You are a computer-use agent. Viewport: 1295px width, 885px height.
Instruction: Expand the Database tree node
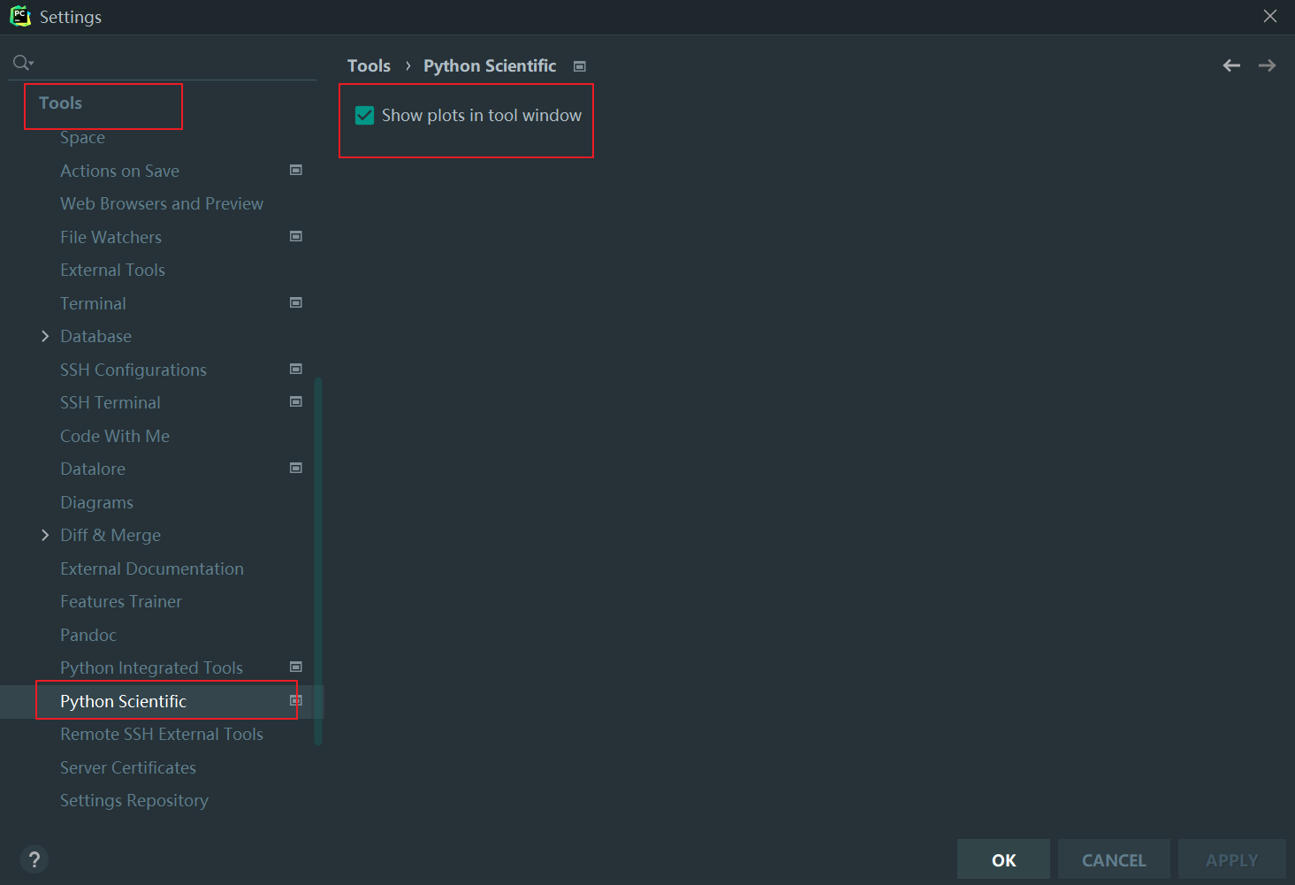pos(45,336)
